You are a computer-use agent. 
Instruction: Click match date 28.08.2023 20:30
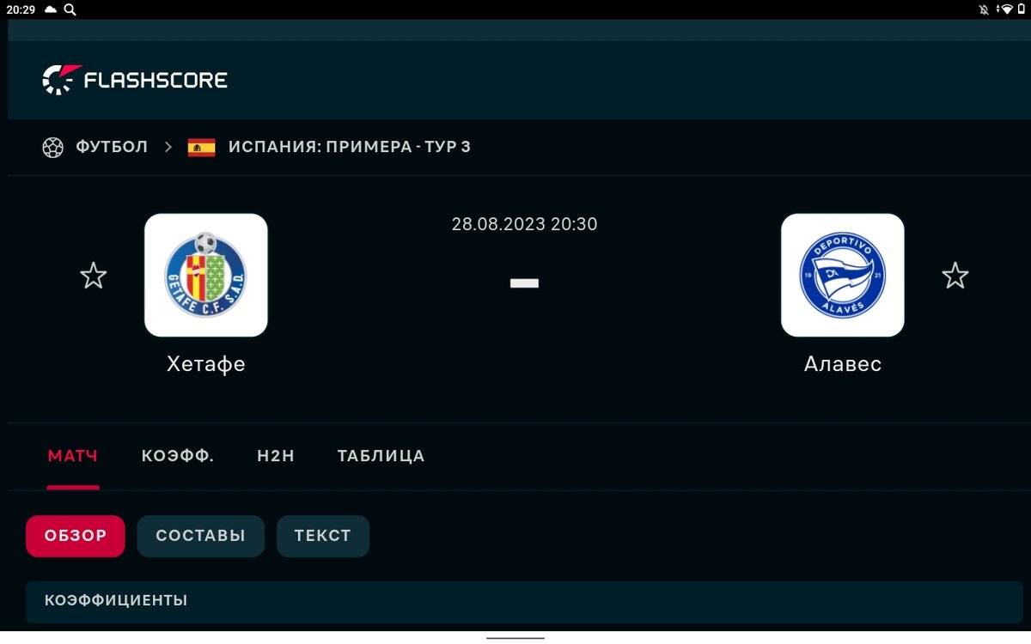(524, 224)
